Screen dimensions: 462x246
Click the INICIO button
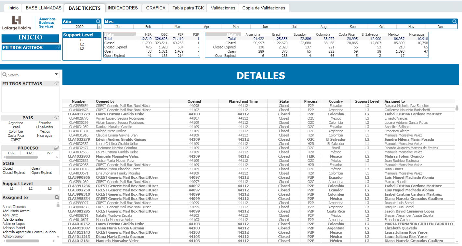[31, 37]
